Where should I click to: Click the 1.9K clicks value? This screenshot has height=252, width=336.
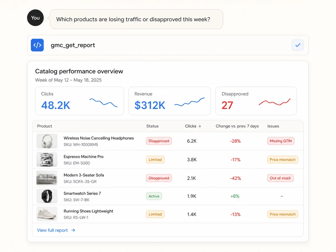click(x=192, y=196)
